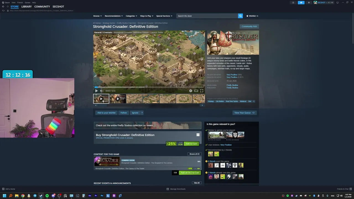The width and height of the screenshot is (354, 199).
Task: Open View Your Queue
Action: click(244, 113)
